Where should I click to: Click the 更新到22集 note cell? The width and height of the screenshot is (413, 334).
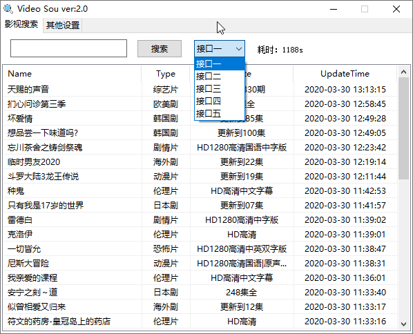point(242,162)
